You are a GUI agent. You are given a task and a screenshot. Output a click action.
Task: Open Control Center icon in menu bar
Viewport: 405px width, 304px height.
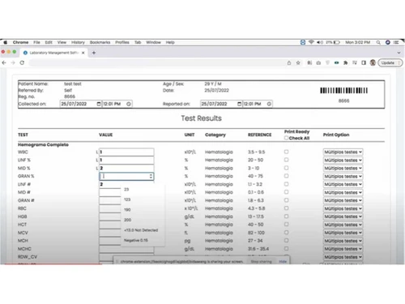click(396, 42)
